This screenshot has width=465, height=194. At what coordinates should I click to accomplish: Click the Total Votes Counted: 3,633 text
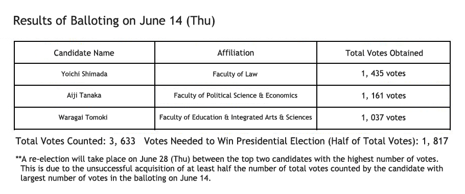click(76, 141)
